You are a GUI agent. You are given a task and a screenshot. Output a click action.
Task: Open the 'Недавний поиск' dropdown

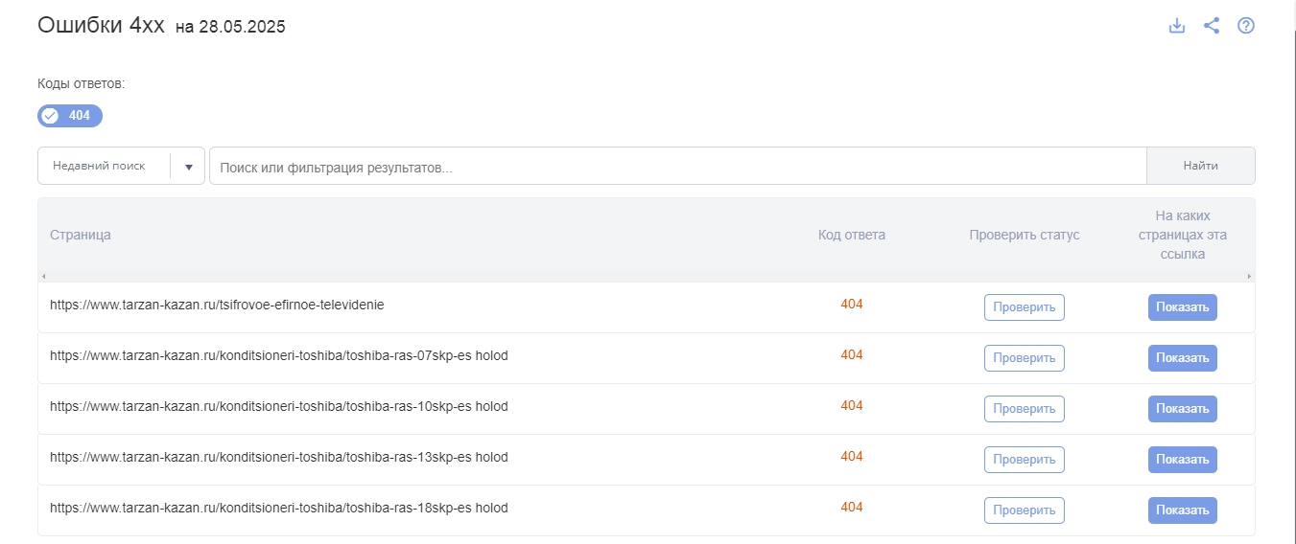121,166
